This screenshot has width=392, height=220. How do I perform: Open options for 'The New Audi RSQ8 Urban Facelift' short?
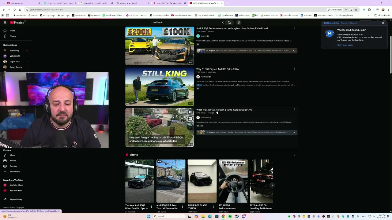(x=151, y=207)
